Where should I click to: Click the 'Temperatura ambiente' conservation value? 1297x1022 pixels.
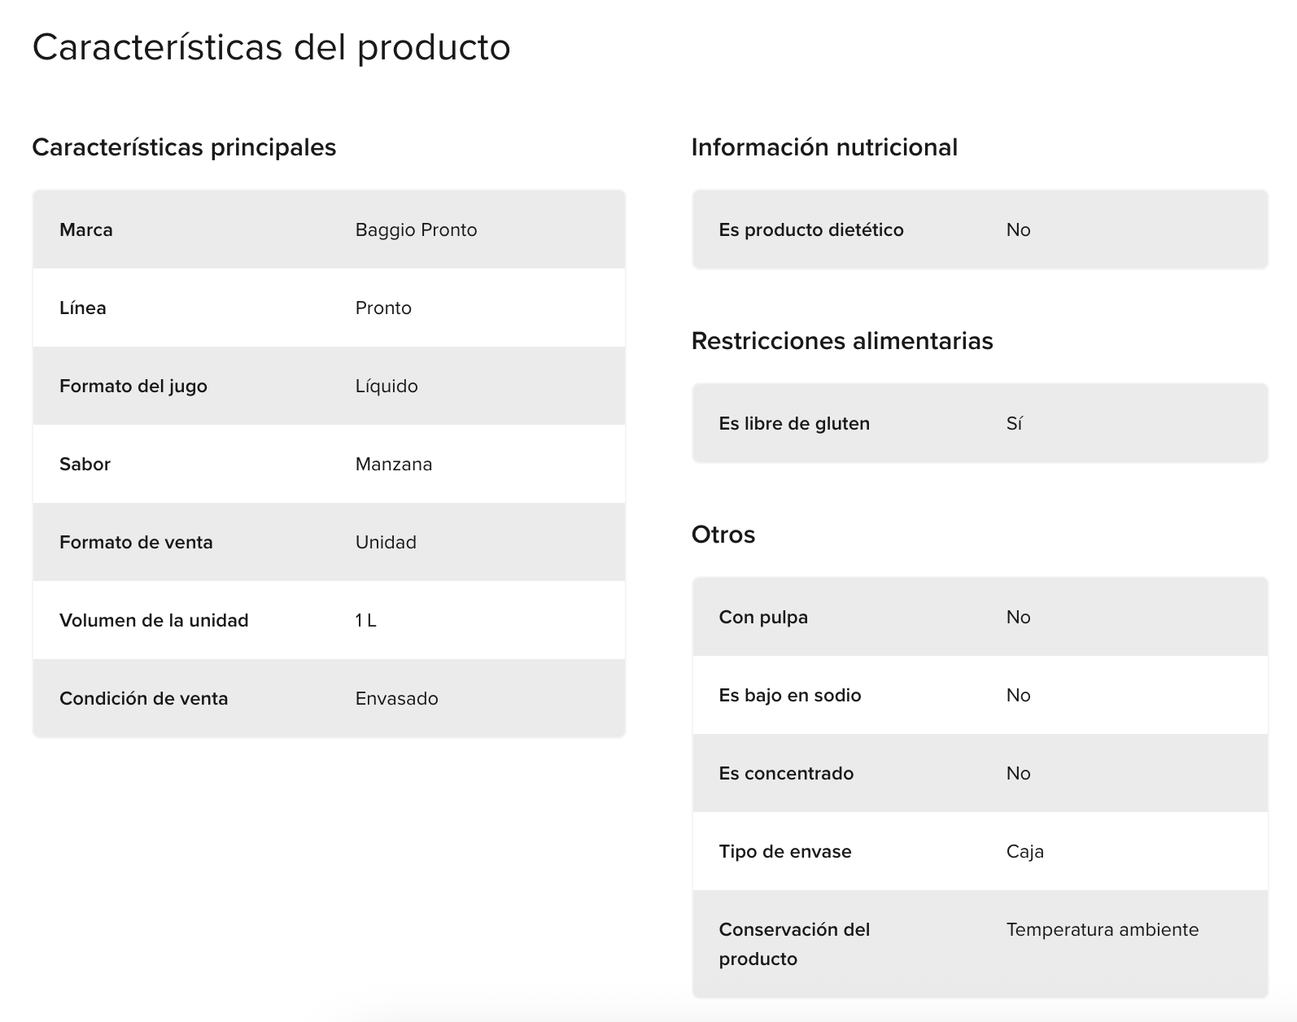[x=1103, y=930]
